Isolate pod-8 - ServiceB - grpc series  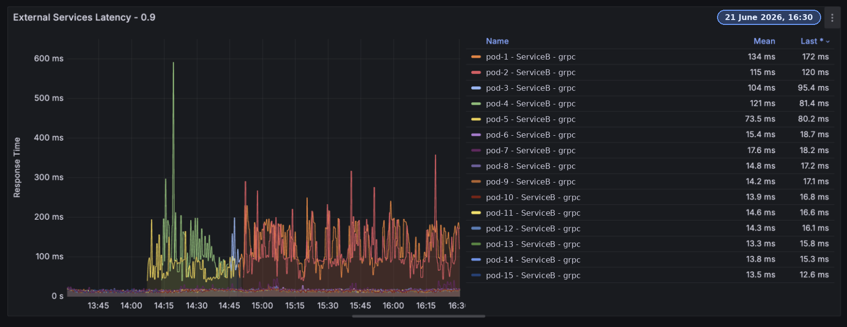tap(530, 166)
